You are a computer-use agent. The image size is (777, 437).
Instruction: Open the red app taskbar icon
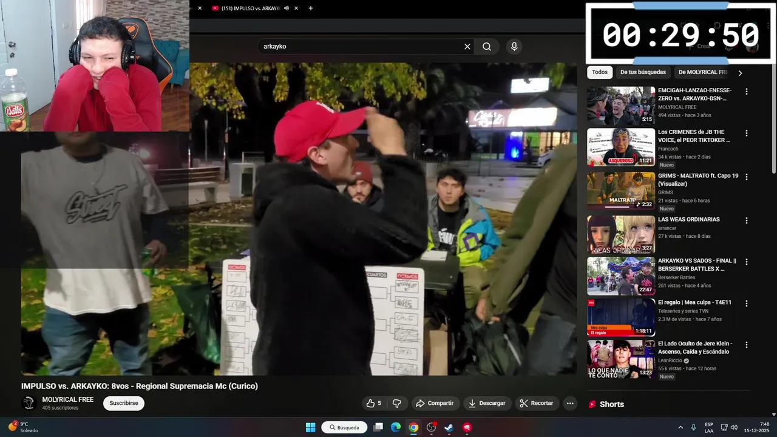click(467, 427)
